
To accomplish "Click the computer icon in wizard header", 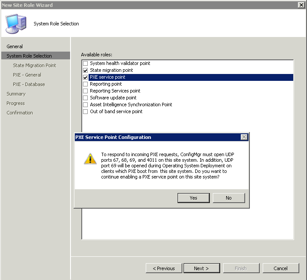I will click(x=15, y=24).
